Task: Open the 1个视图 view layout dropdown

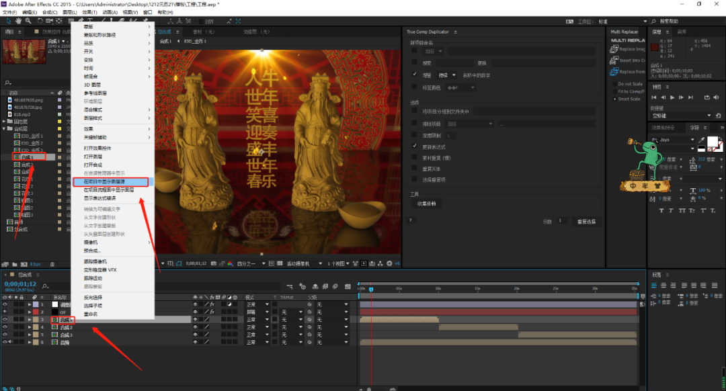Action: tap(338, 263)
